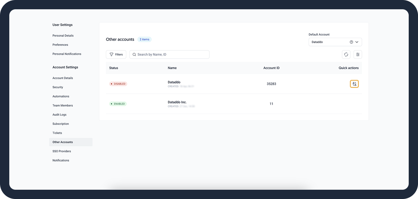Go to Preferences
The image size is (418, 199).
click(x=60, y=45)
